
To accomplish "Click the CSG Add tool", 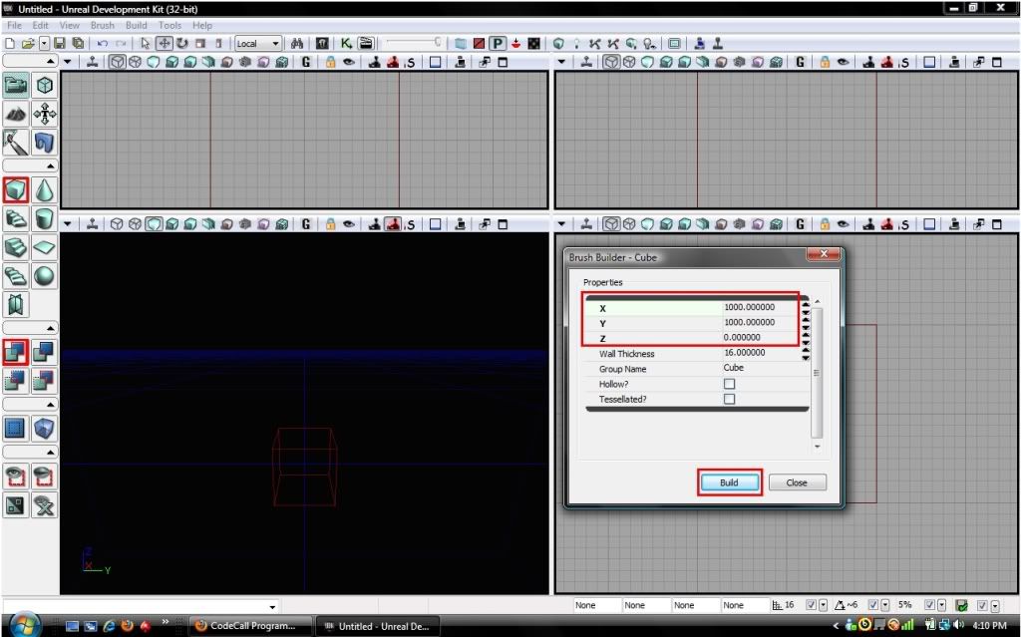I will click(16, 352).
